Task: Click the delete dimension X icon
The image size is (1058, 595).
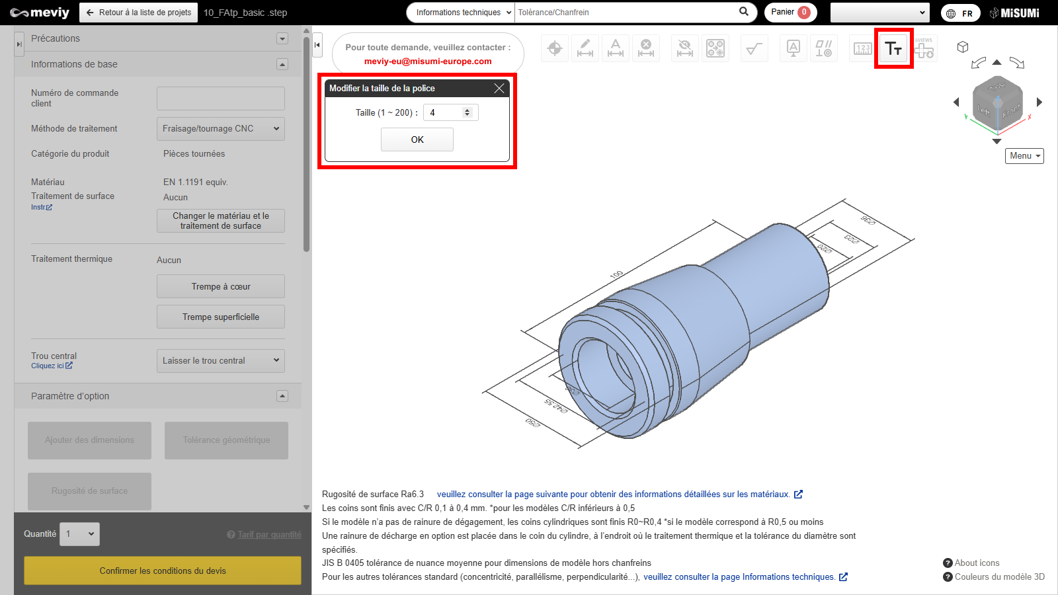Action: coord(646,48)
